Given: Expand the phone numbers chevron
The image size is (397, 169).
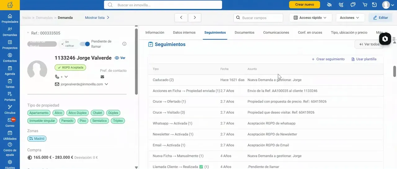Looking at the screenshot, I should point(66,77).
